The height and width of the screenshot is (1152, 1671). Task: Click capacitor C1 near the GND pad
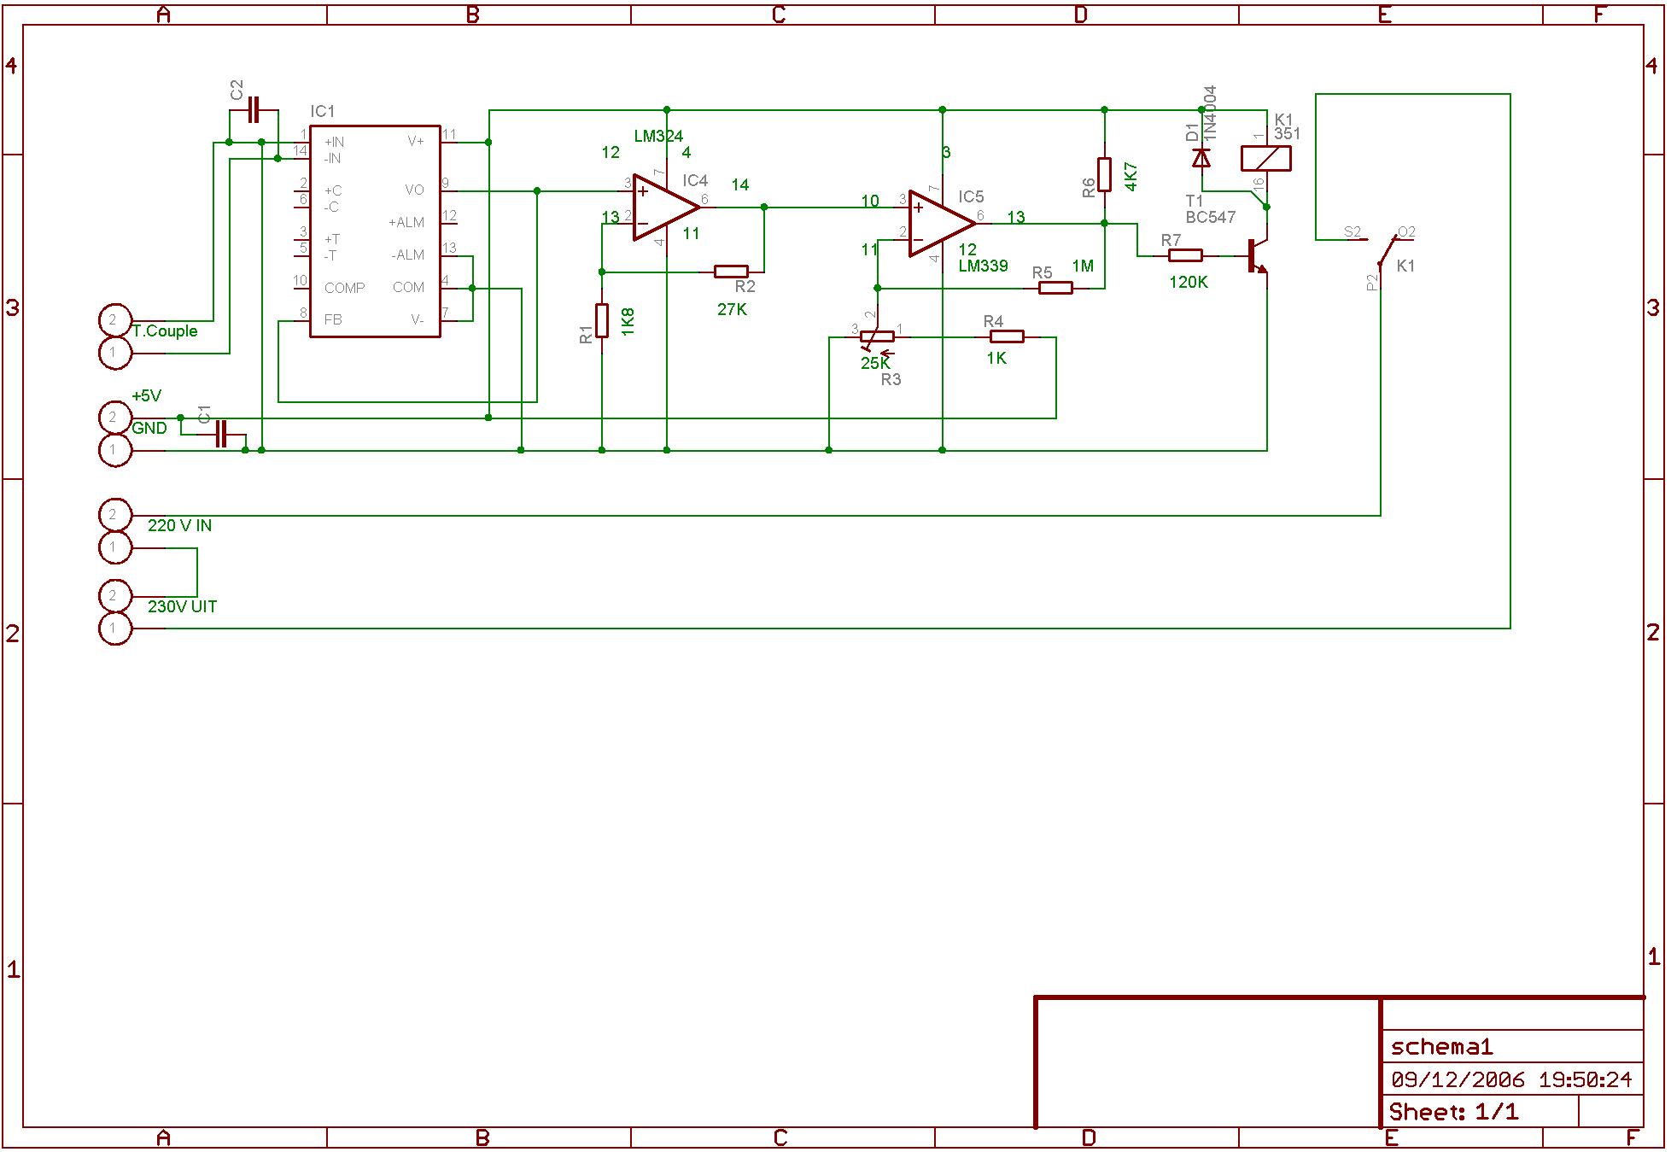[x=222, y=434]
